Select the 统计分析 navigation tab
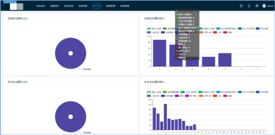 point(97,6)
